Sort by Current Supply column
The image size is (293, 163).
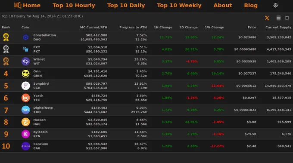pos(278,27)
